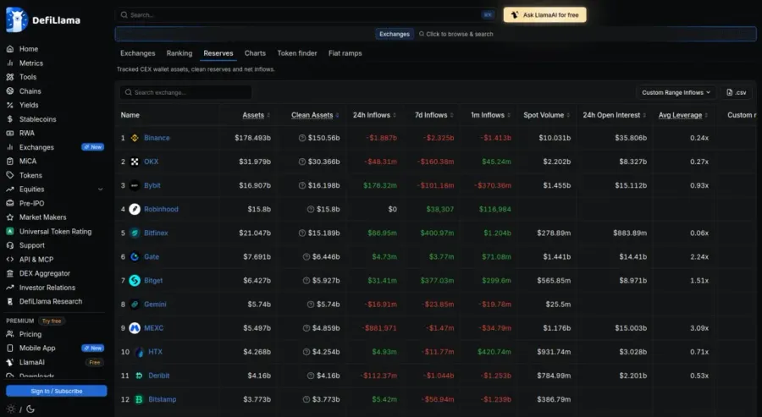Open the Bybit exchange link

[152, 185]
